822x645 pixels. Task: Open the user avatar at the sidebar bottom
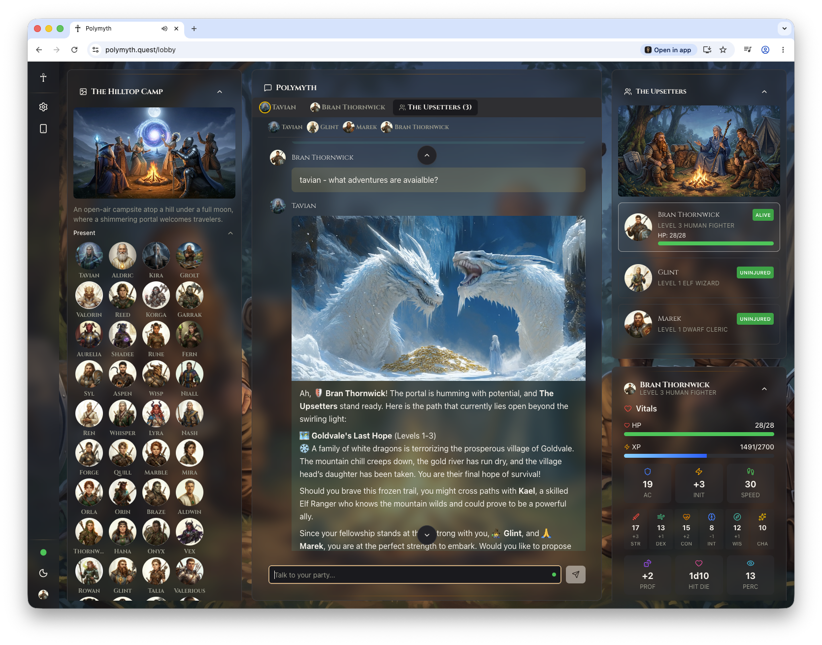[x=43, y=594]
